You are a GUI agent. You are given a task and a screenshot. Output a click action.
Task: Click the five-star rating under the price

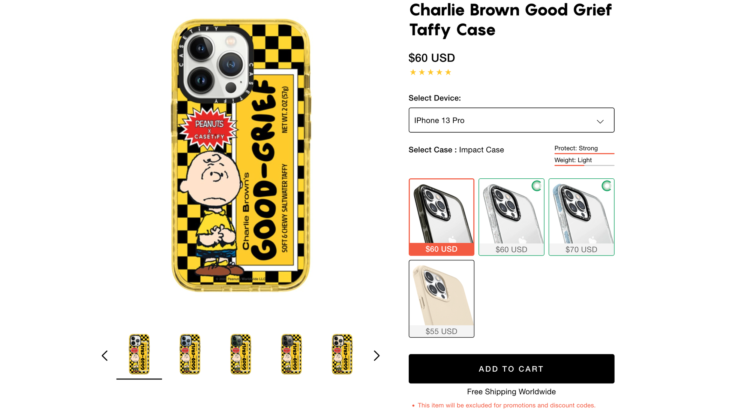pyautogui.click(x=430, y=72)
